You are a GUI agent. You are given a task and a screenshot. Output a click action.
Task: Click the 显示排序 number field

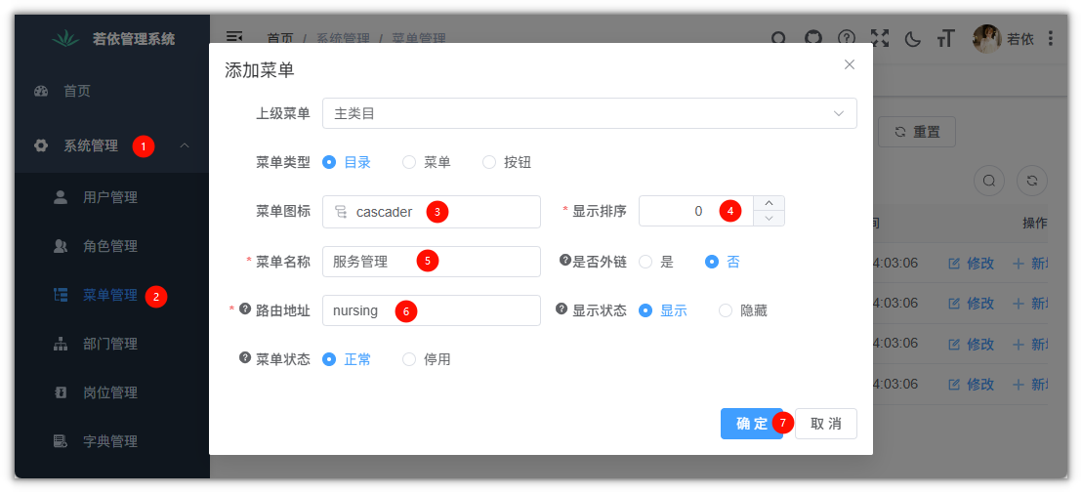[x=696, y=212]
